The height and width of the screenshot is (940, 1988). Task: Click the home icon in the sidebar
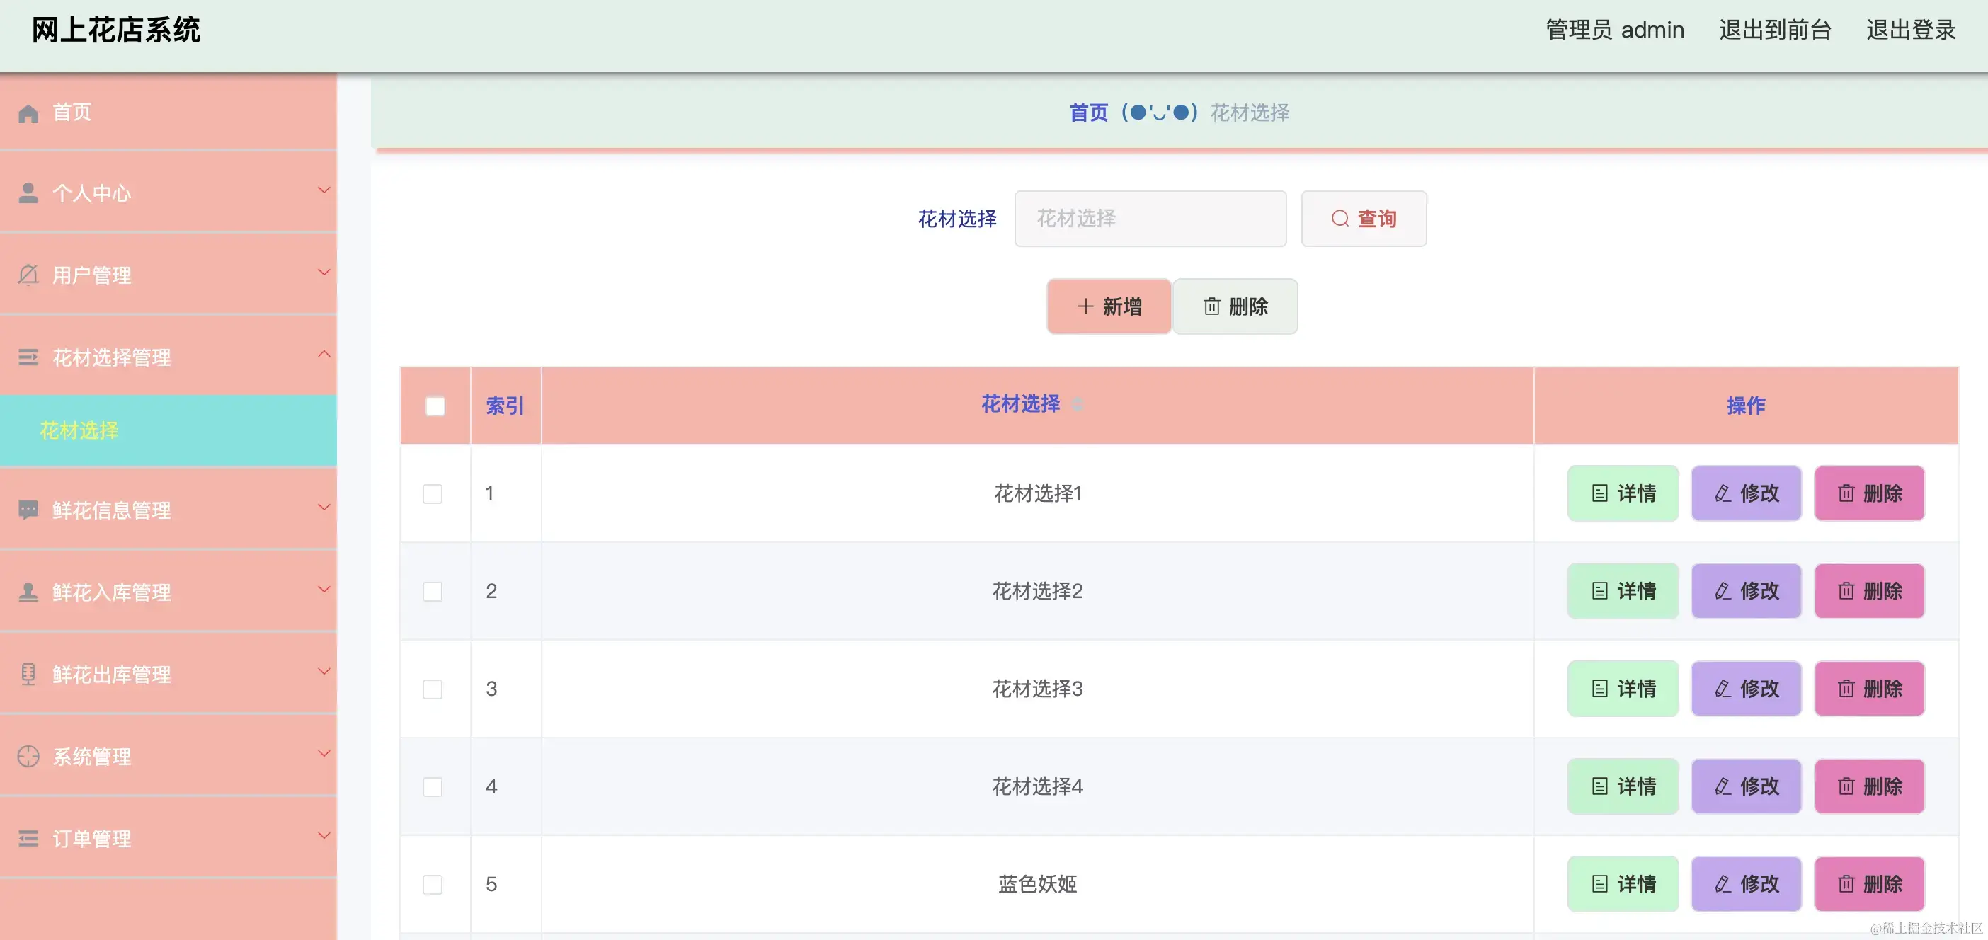(28, 113)
